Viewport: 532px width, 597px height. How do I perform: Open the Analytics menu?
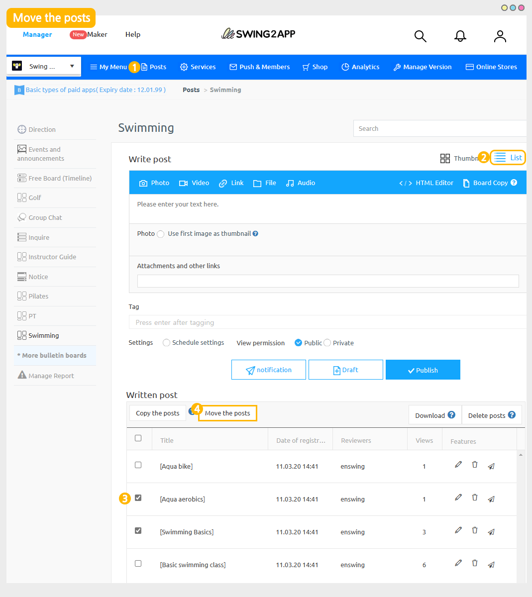coord(360,67)
